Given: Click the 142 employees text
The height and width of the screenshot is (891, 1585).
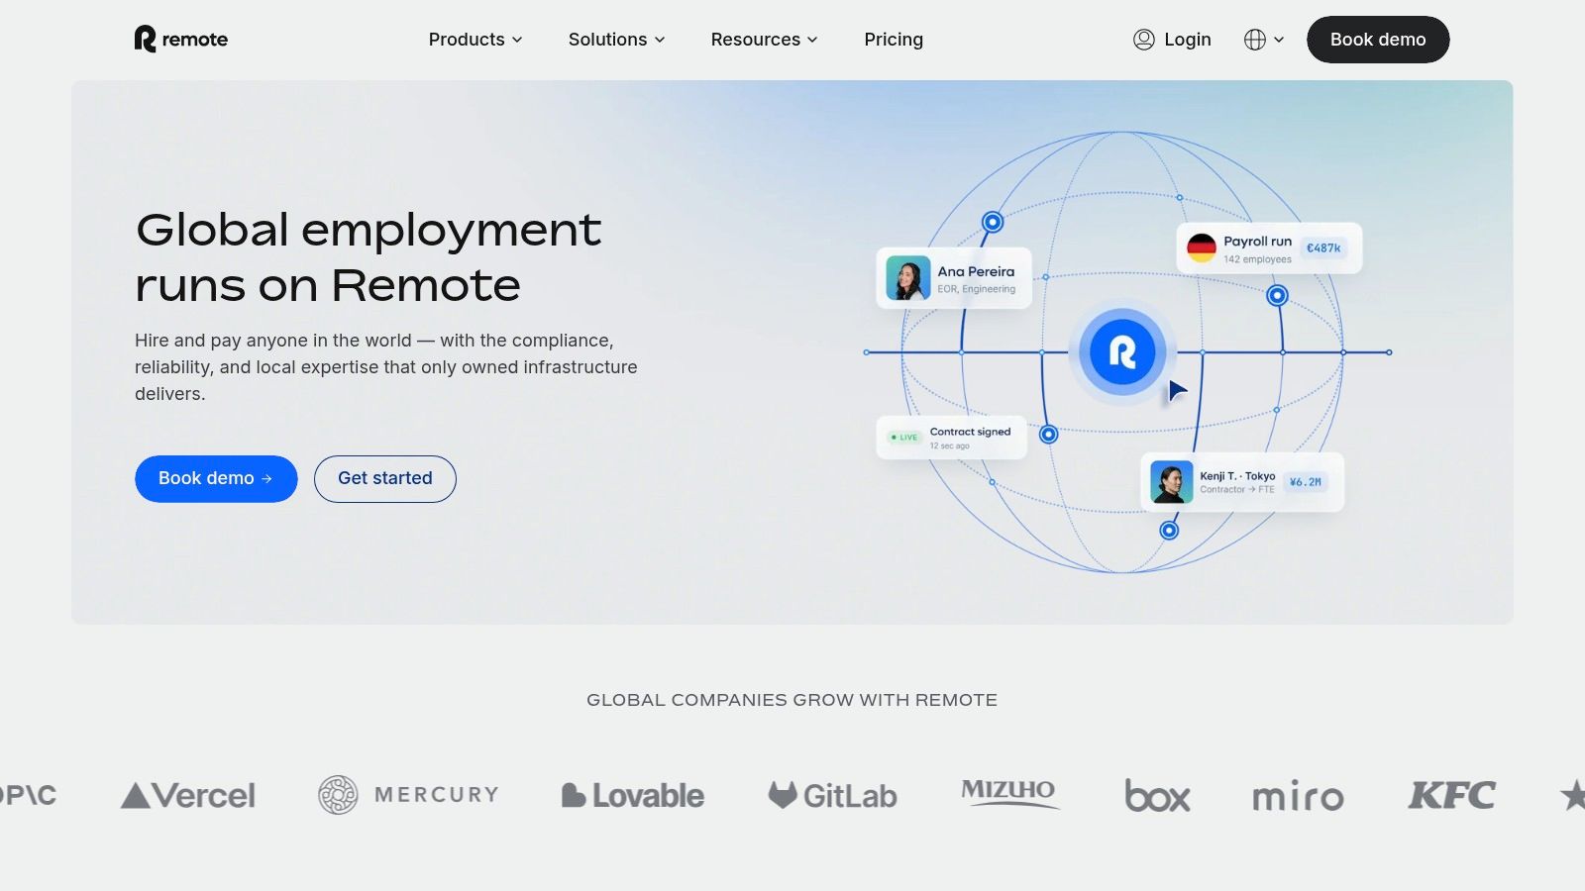Looking at the screenshot, I should [x=1257, y=259].
